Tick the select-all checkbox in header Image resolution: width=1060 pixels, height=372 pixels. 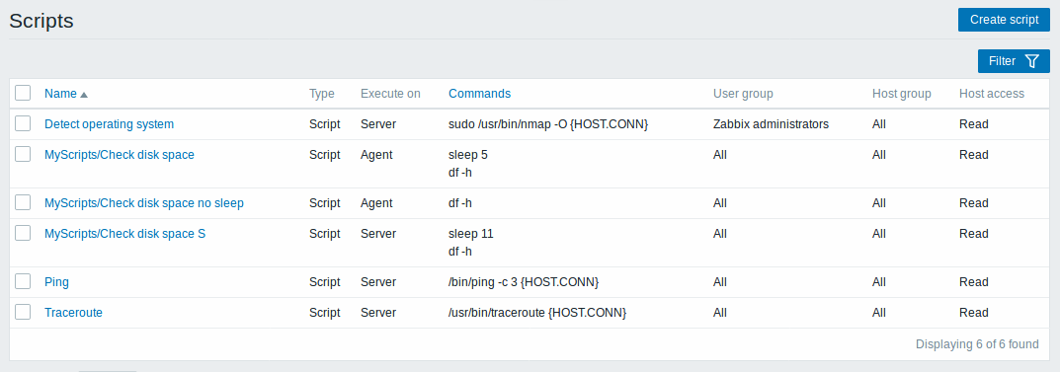click(x=23, y=93)
